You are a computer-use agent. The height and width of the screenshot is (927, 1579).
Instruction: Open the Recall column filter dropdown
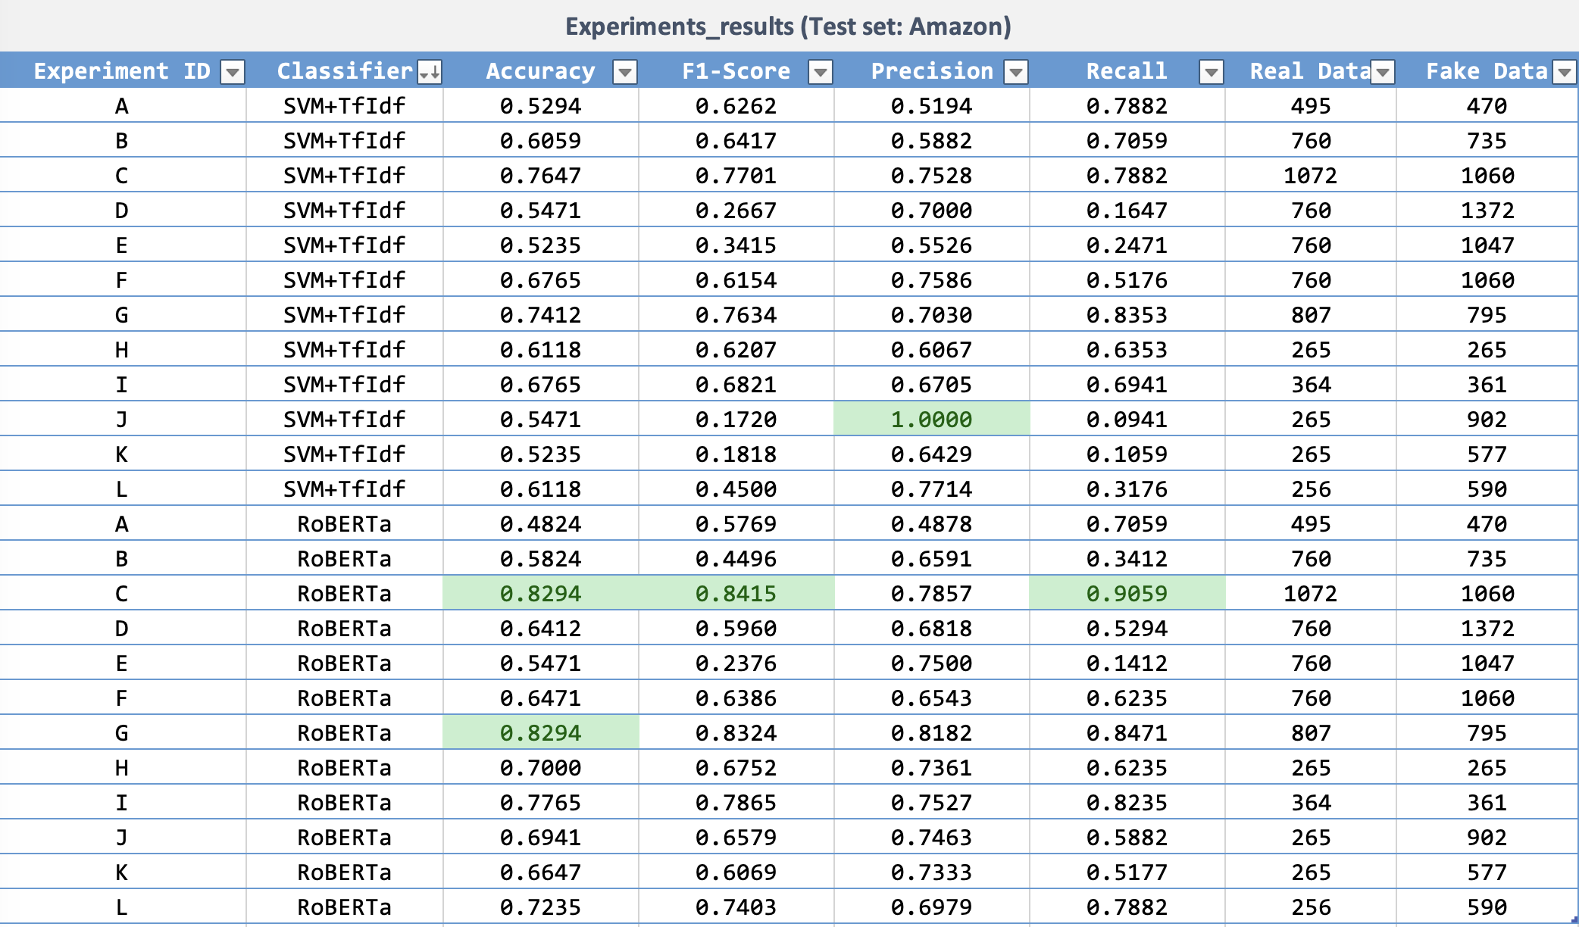click(x=1212, y=72)
